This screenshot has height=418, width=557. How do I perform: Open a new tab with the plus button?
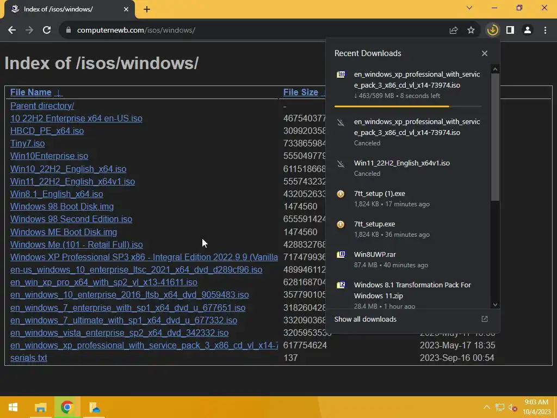point(147,9)
